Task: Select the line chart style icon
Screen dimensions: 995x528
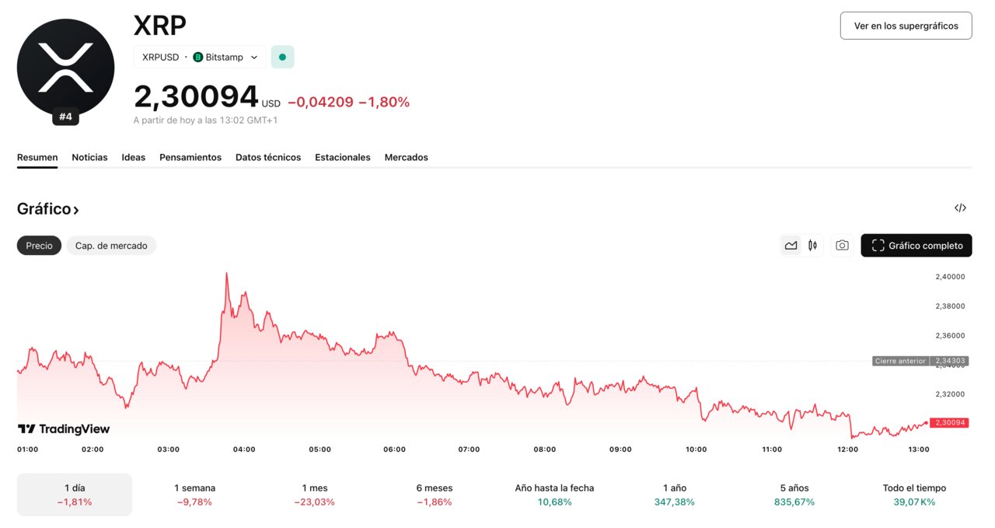Action: click(x=791, y=245)
